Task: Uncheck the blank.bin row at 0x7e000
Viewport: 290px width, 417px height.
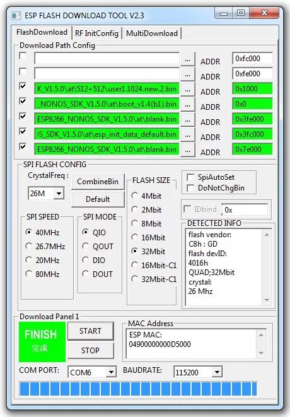Action: point(23,147)
